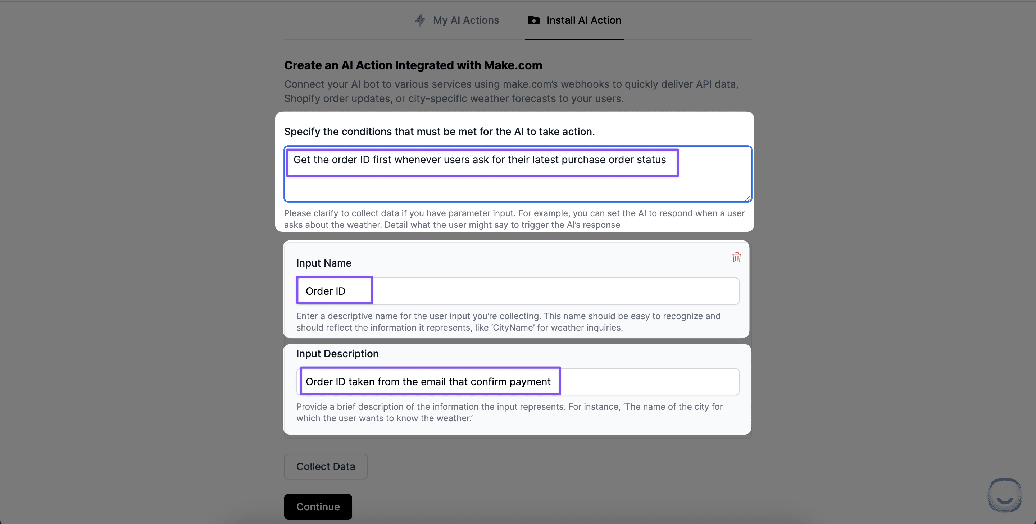Click the Input Description text field
The height and width of the screenshot is (524, 1036).
(x=518, y=381)
